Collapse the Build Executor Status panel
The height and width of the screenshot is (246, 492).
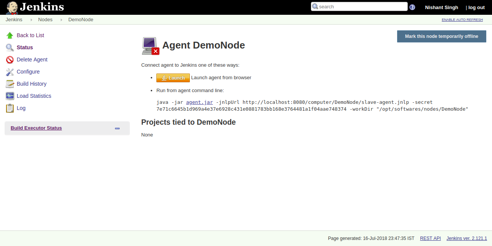117,128
